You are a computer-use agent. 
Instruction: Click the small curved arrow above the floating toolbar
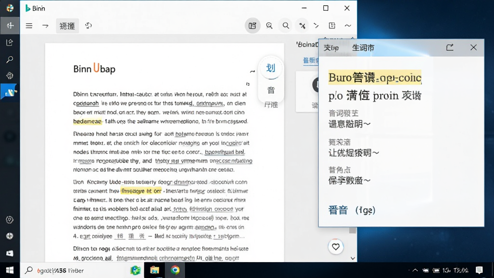click(x=252, y=71)
